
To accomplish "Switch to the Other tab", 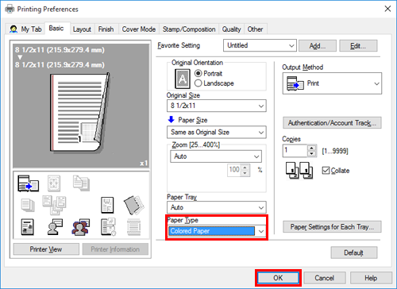I will point(255,29).
